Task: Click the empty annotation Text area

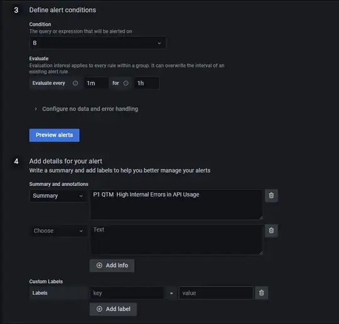Action: pyautogui.click(x=176, y=240)
